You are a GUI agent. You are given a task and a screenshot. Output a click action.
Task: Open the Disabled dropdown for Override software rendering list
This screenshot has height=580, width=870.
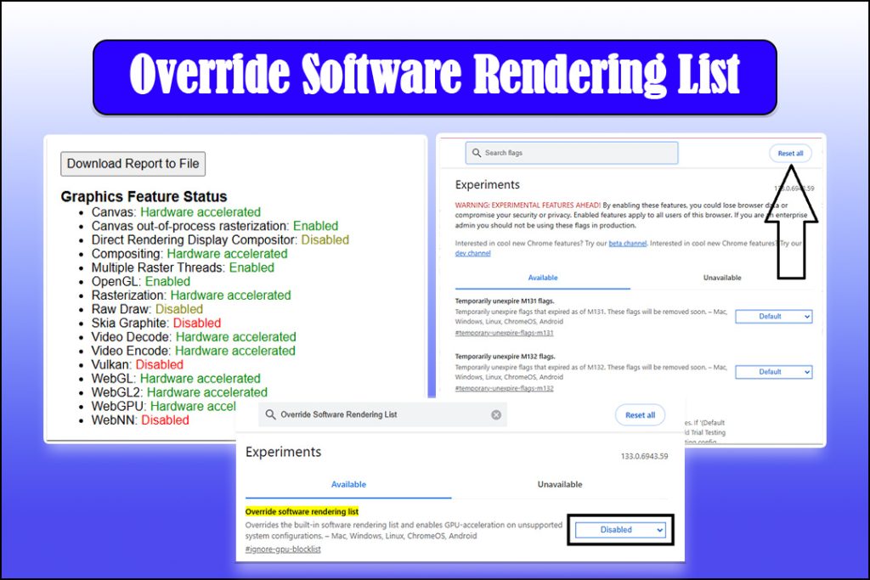[619, 529]
